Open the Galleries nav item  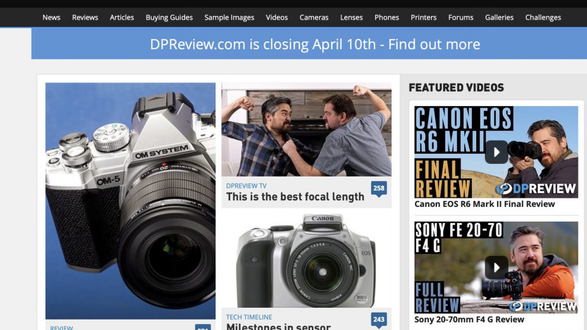click(499, 17)
